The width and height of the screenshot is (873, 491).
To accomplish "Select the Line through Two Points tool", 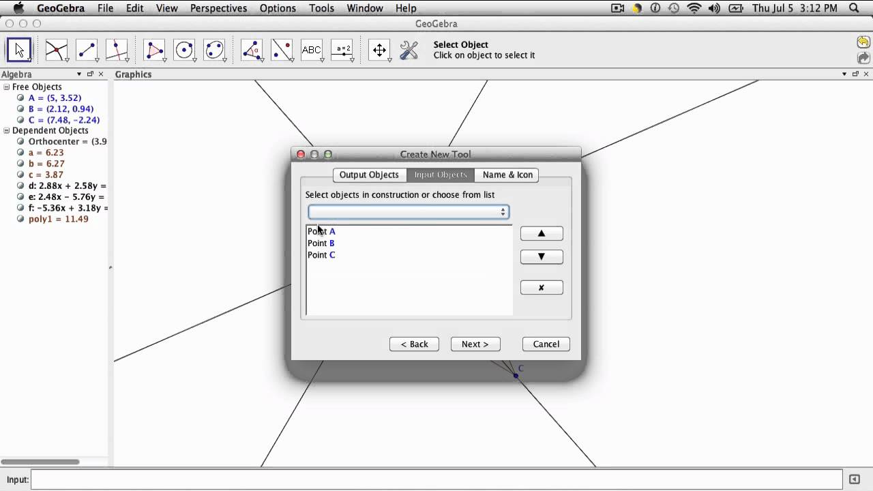I will pyautogui.click(x=87, y=50).
